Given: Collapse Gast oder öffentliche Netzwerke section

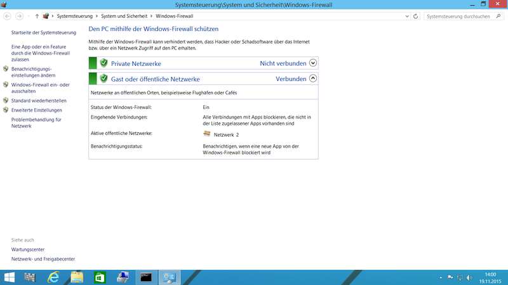Looking at the screenshot, I should click(312, 79).
